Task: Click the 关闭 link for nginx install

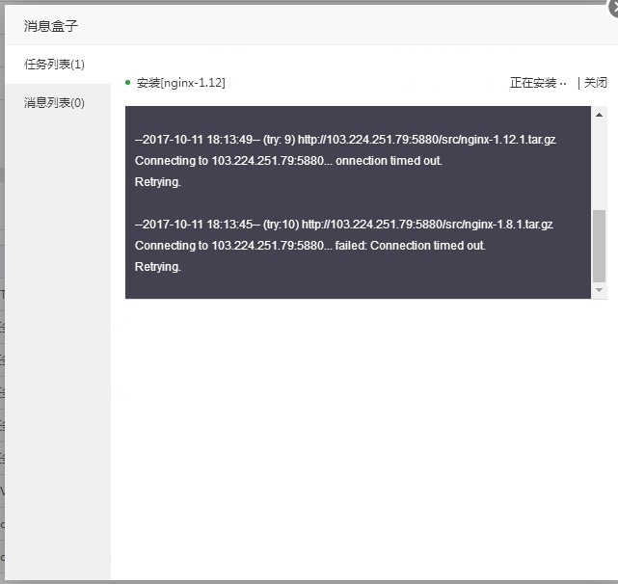Action: point(595,83)
